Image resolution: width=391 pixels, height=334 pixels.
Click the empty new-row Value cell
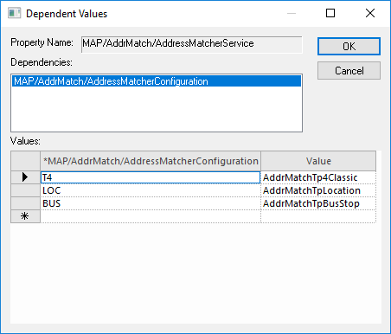318,216
